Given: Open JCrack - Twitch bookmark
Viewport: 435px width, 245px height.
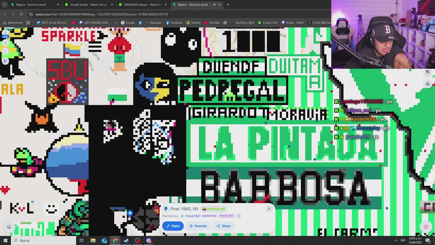Looking at the screenshot, I should (x=292, y=23).
